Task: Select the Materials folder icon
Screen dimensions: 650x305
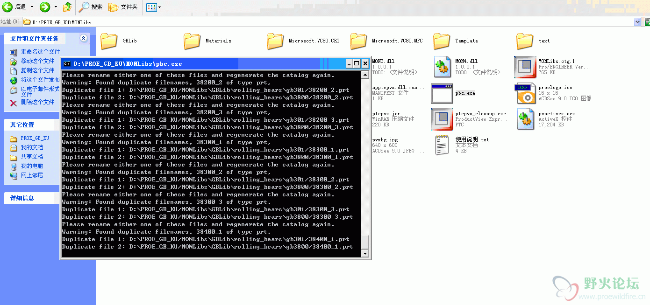Action: pyautogui.click(x=192, y=41)
